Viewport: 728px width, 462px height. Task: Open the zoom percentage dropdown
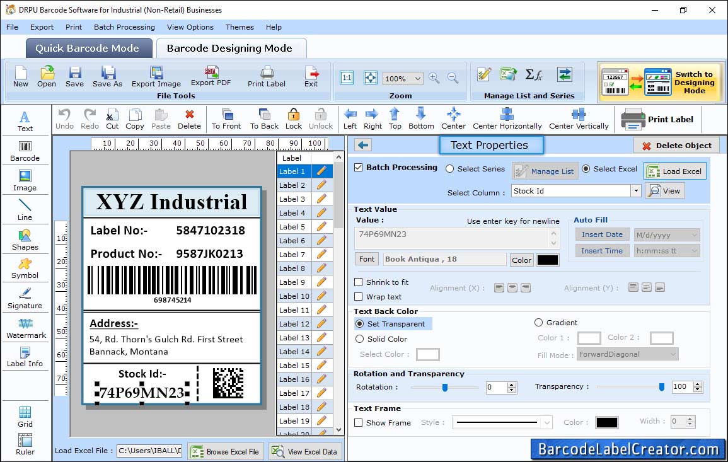pos(418,78)
